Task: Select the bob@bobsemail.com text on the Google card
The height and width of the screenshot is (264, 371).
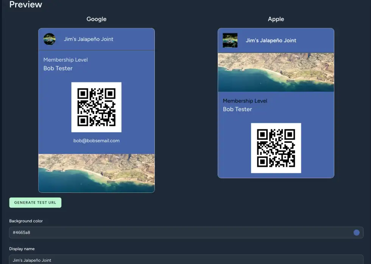Action: tap(96, 141)
